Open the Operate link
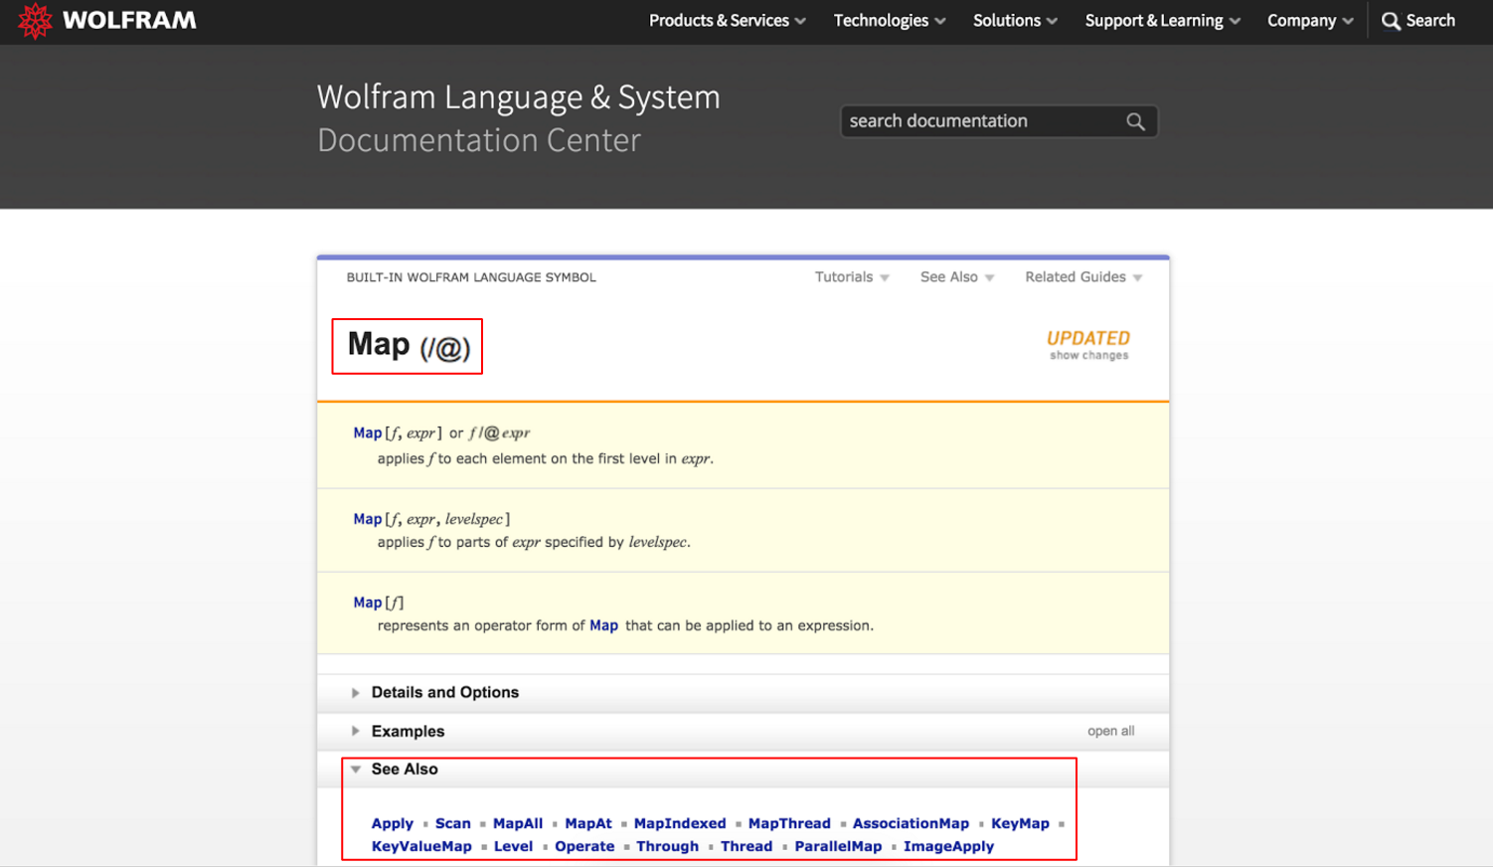Viewport: 1493px width, 867px height. pyautogui.click(x=584, y=847)
